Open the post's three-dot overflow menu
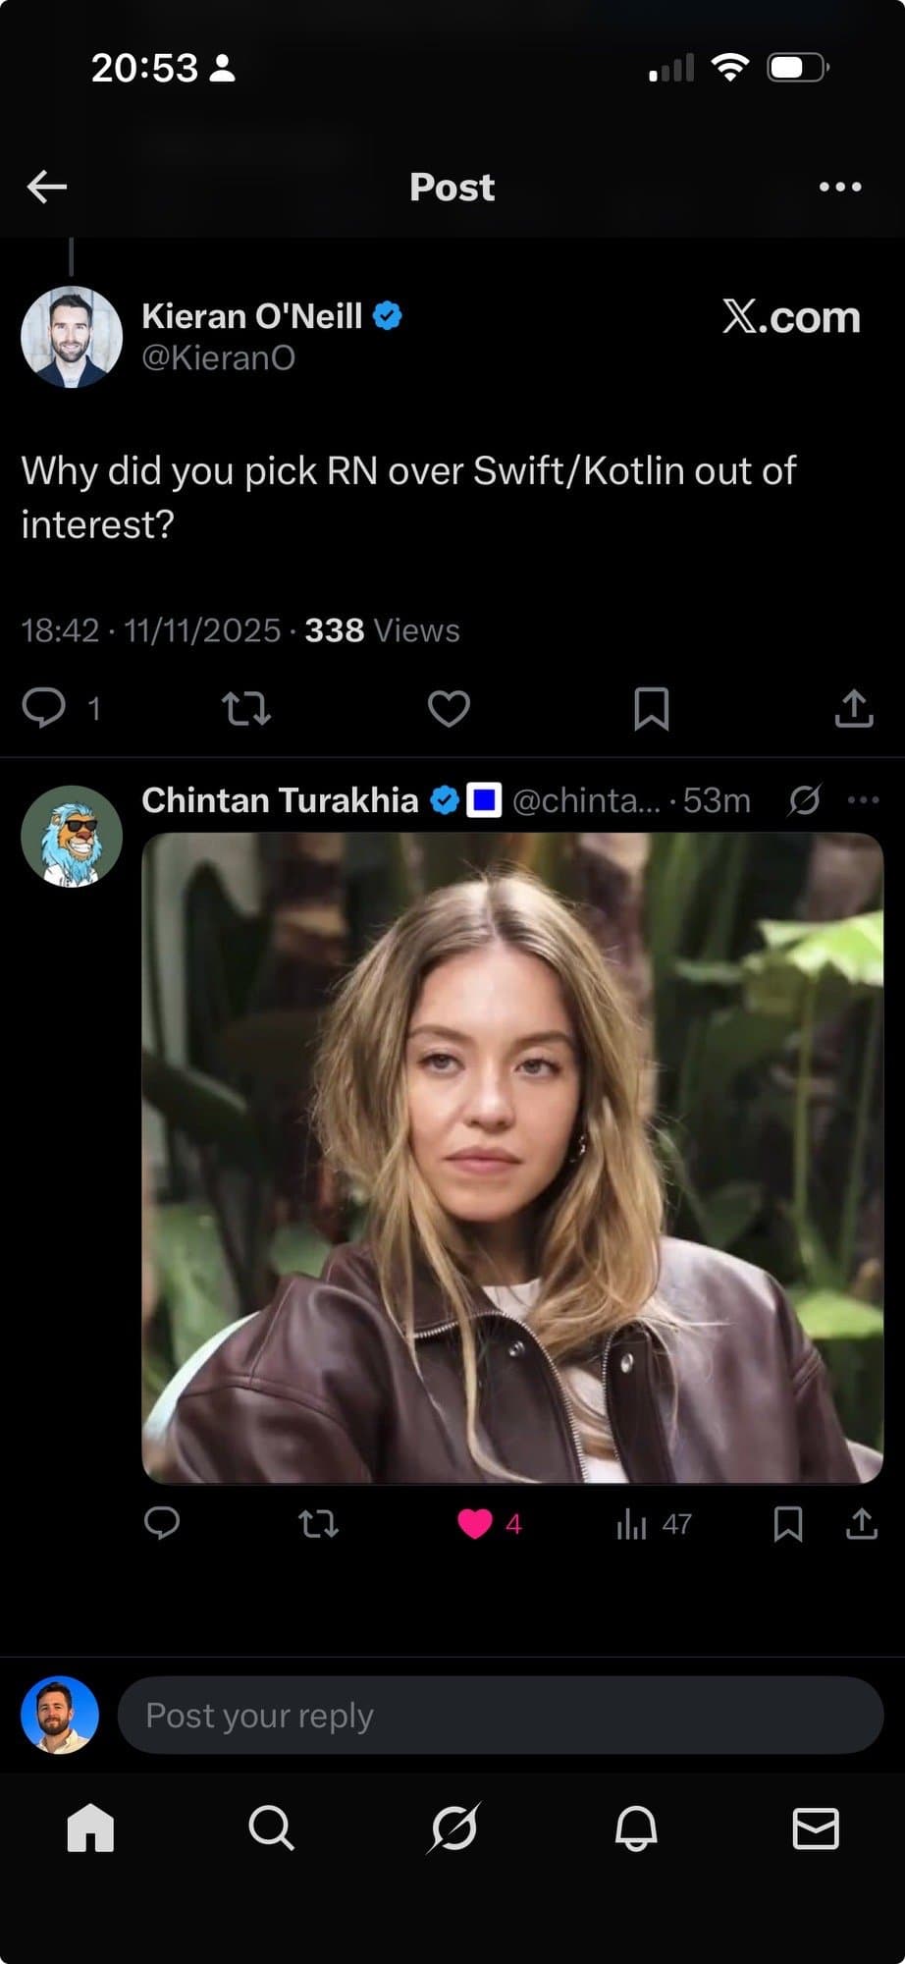Image resolution: width=905 pixels, height=1964 pixels. [x=839, y=187]
